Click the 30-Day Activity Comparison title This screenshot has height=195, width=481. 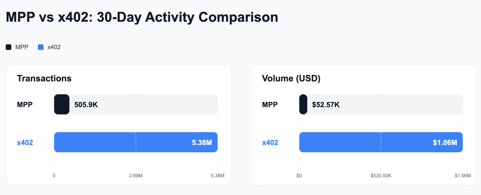(x=188, y=17)
